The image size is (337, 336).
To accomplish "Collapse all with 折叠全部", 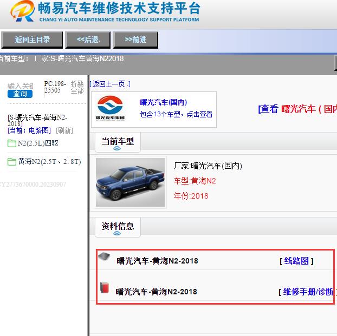I will click(77, 87).
